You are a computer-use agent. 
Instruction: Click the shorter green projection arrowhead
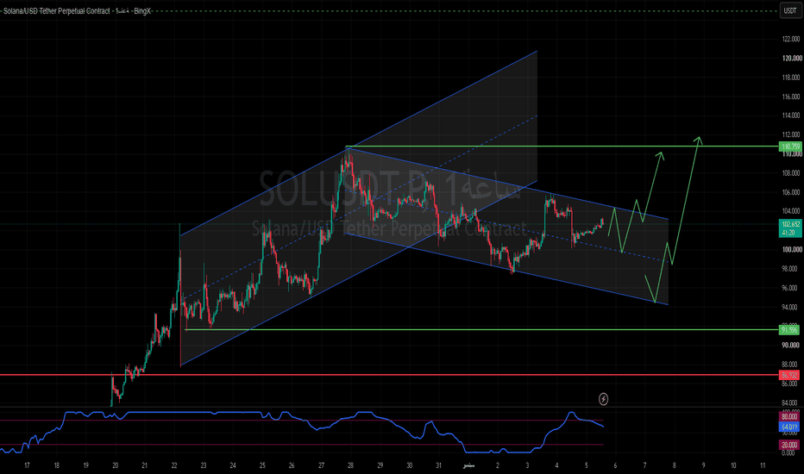661,155
